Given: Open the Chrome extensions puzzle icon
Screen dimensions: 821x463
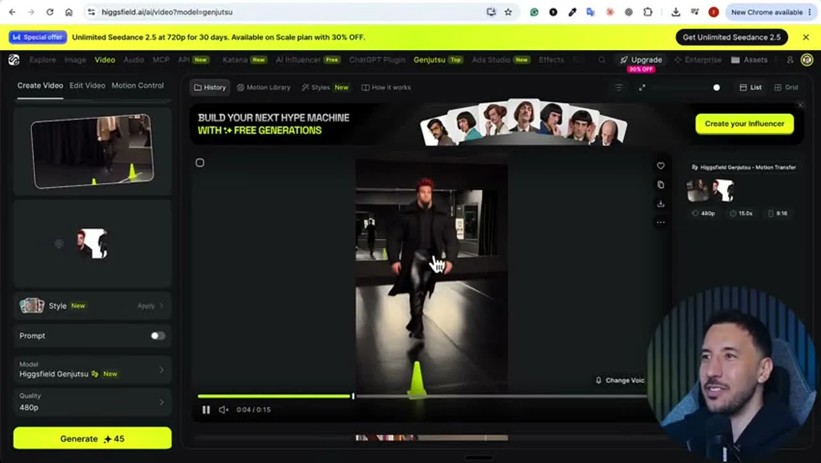Looking at the screenshot, I should [648, 12].
